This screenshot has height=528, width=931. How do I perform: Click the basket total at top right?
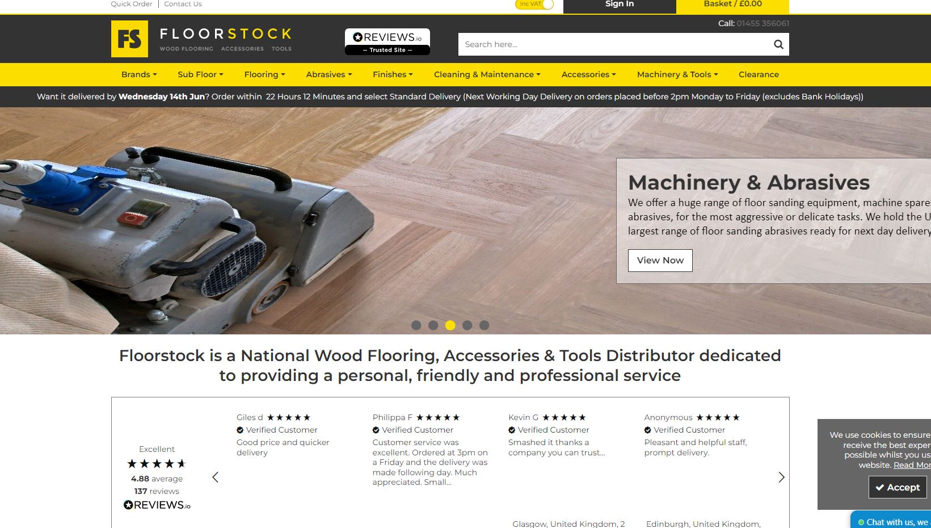coord(732,5)
